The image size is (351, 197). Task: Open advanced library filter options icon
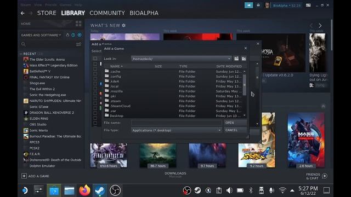[78, 44]
